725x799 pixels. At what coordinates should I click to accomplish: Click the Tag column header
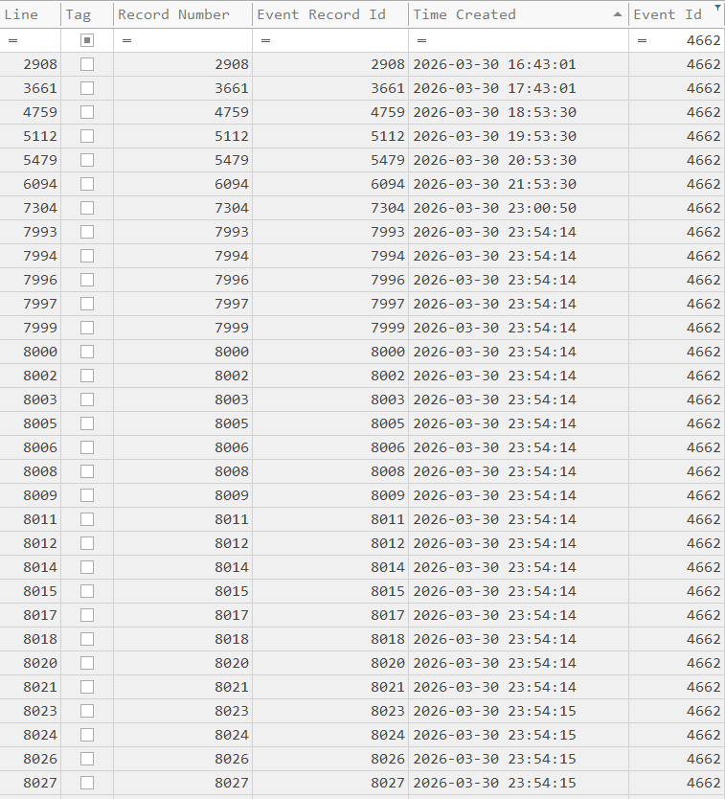click(x=87, y=14)
